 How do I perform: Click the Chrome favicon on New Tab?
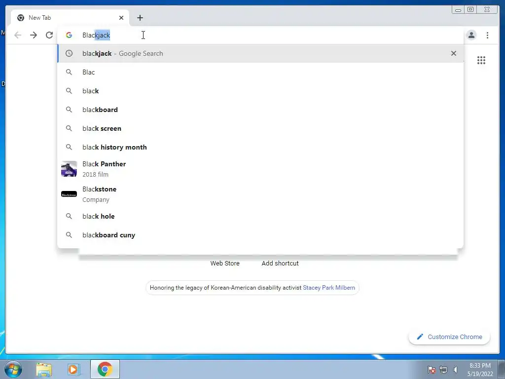click(x=21, y=18)
